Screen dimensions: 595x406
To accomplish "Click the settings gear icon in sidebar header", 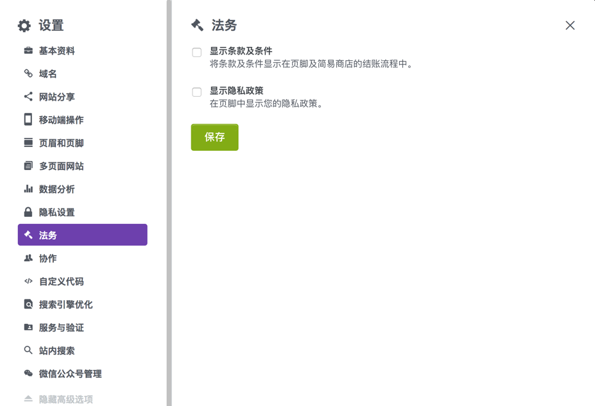I will [24, 26].
